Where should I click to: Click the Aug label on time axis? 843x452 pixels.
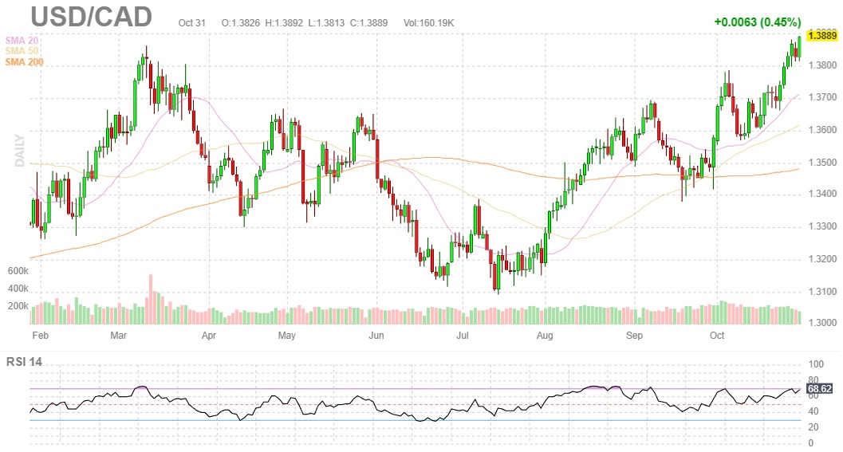pos(545,336)
